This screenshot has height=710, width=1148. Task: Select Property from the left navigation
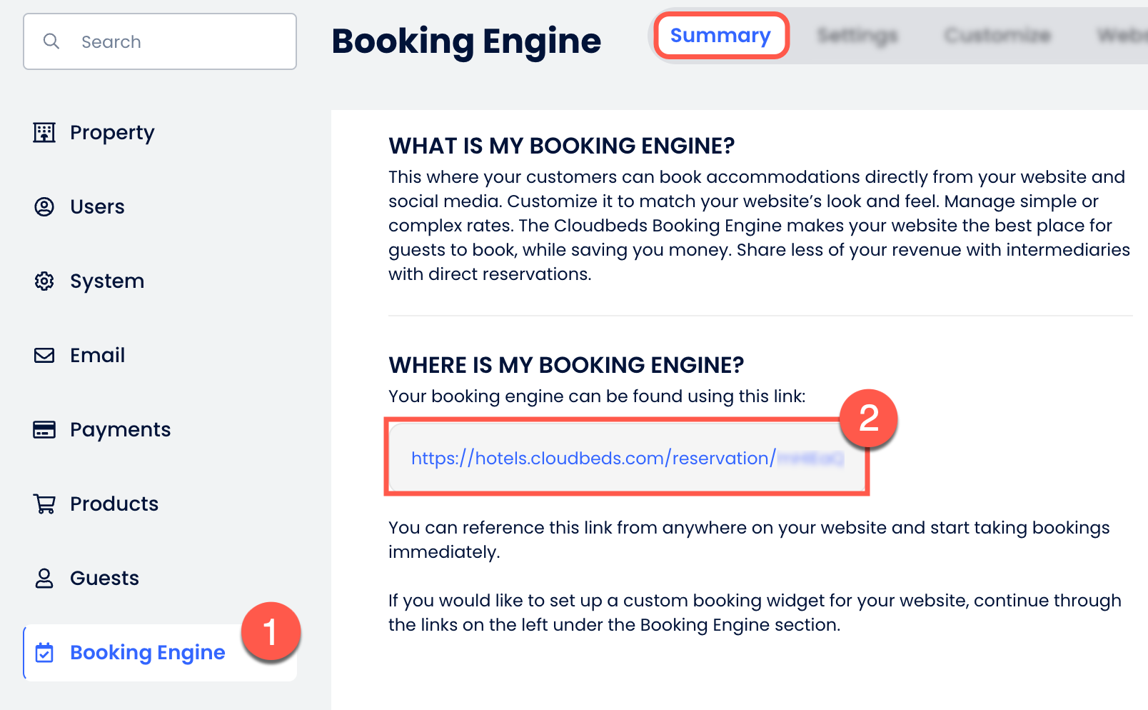(x=112, y=133)
